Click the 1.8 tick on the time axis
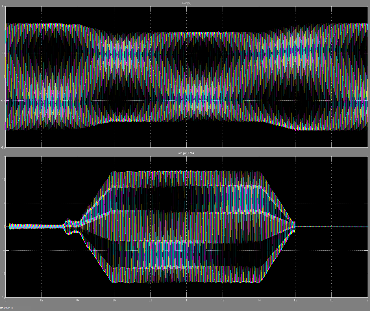This screenshot has height=311, width=370. click(332, 300)
